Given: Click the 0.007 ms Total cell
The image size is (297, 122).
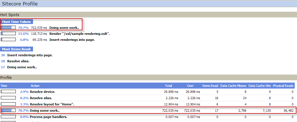Looking at the screenshot, I should pyautogui.click(x=172, y=117).
